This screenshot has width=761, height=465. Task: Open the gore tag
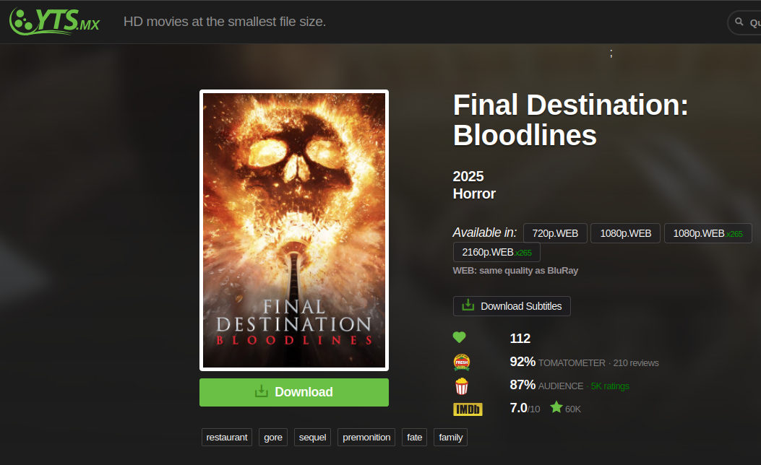(273, 438)
